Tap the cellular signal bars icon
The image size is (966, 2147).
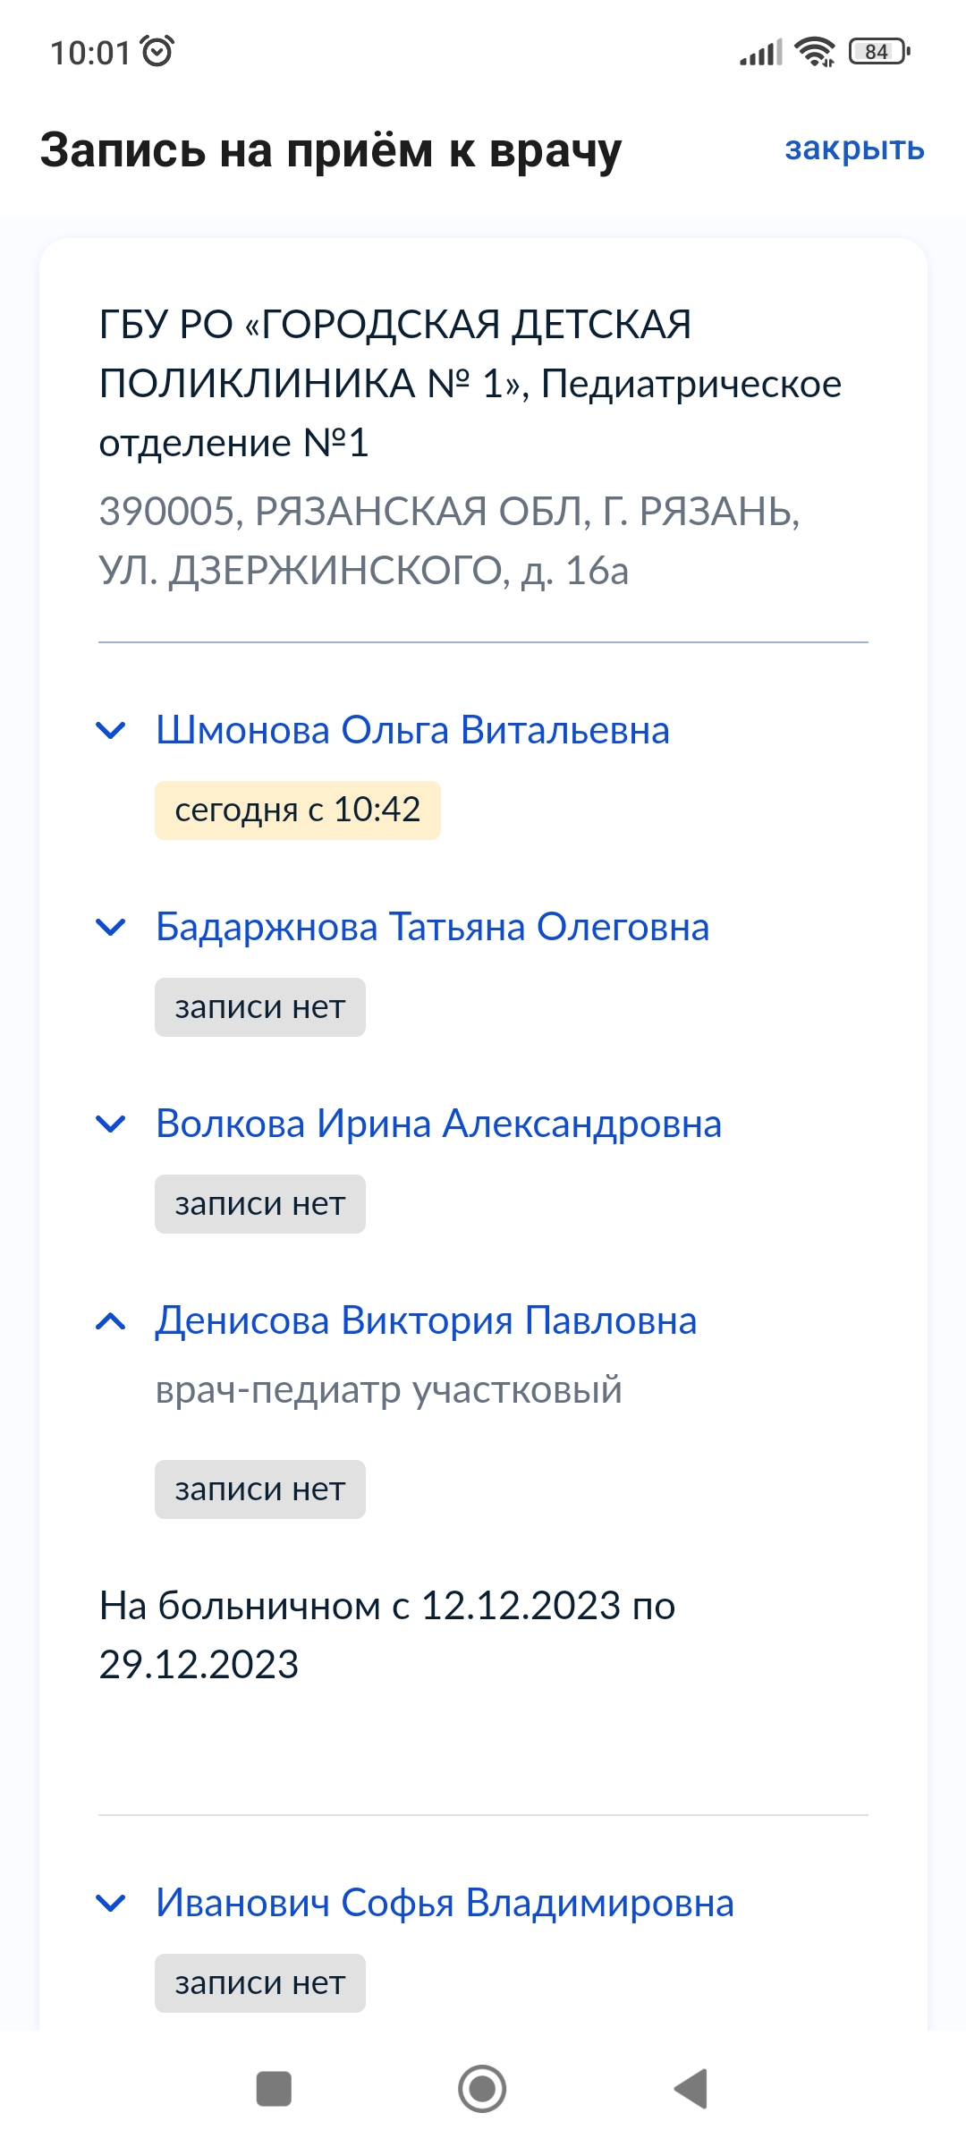pyautogui.click(x=760, y=53)
